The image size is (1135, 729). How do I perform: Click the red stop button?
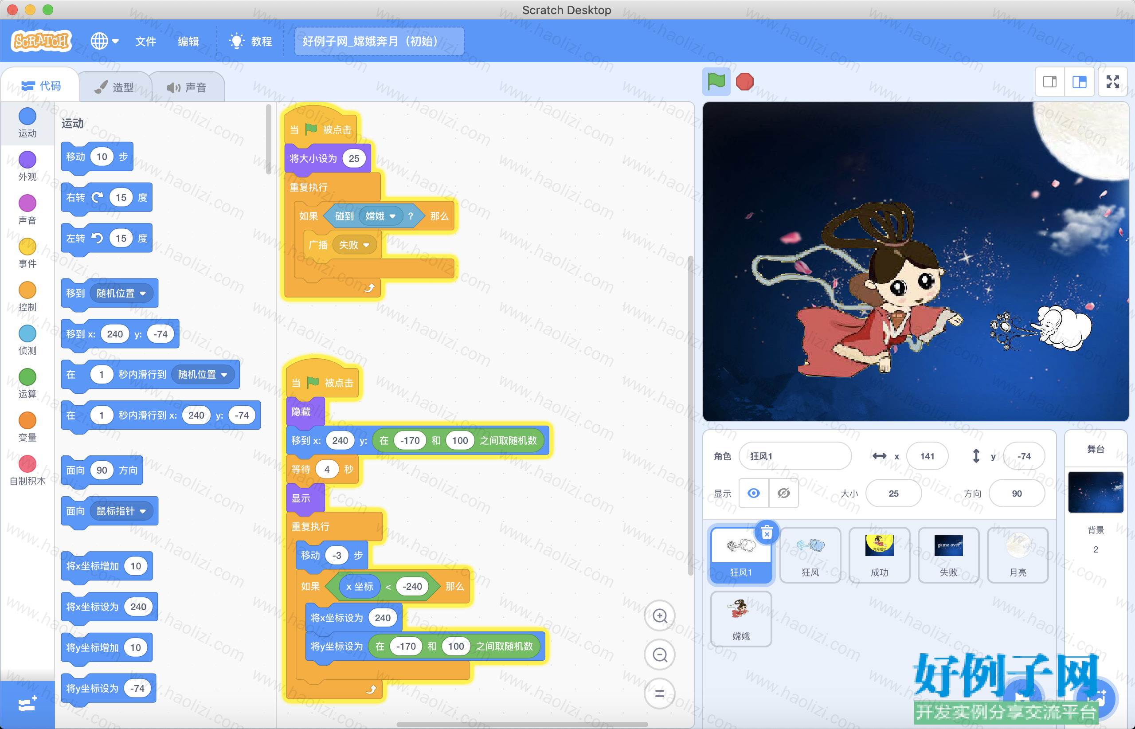click(744, 82)
